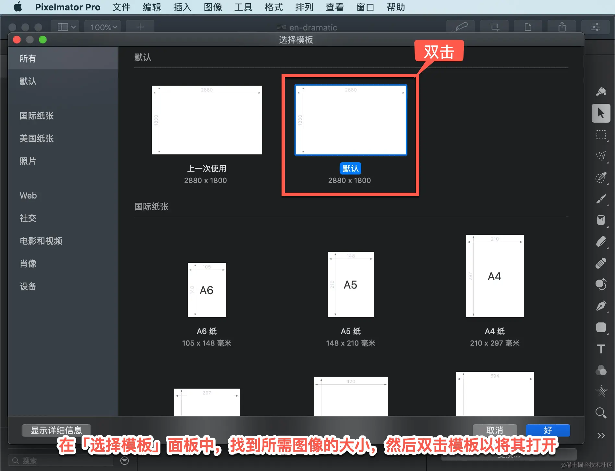
Task: Choose the A4 纸 template
Action: [495, 276]
